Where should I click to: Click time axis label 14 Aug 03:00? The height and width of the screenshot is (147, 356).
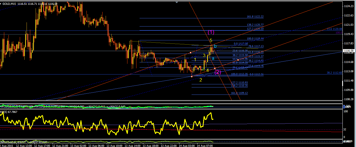pos(187,146)
